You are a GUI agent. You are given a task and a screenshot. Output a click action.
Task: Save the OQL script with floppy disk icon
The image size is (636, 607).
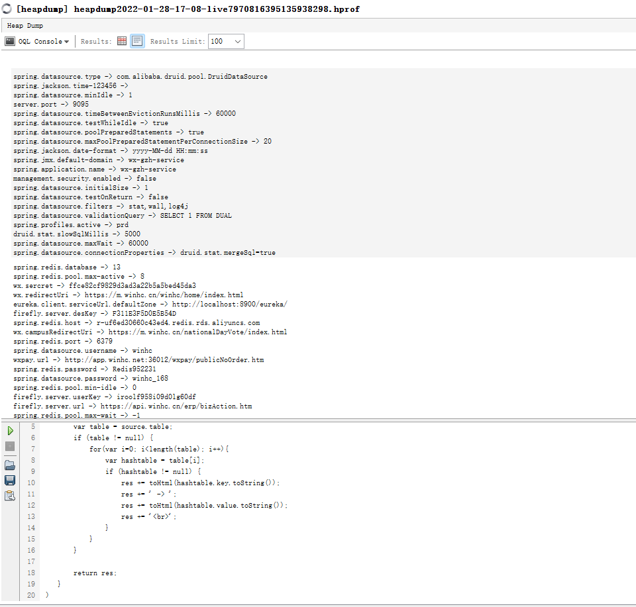10,480
